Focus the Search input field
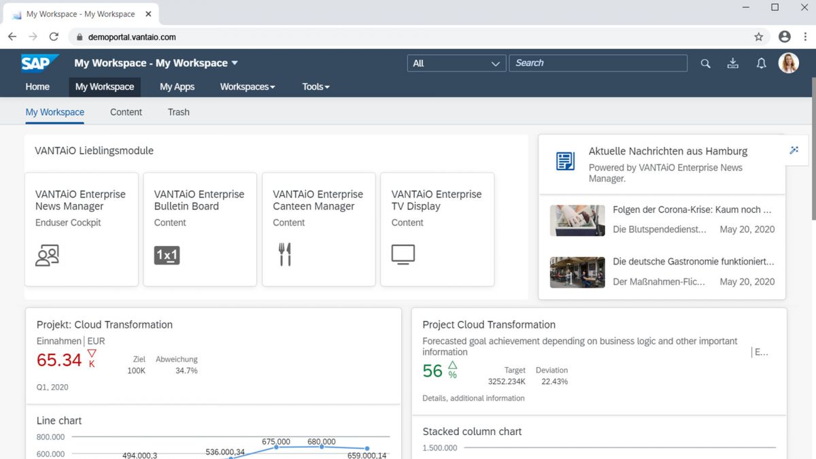 [598, 63]
